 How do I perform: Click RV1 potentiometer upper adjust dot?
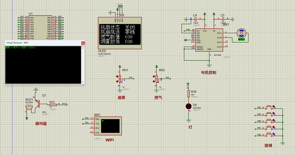(x=117, y=76)
